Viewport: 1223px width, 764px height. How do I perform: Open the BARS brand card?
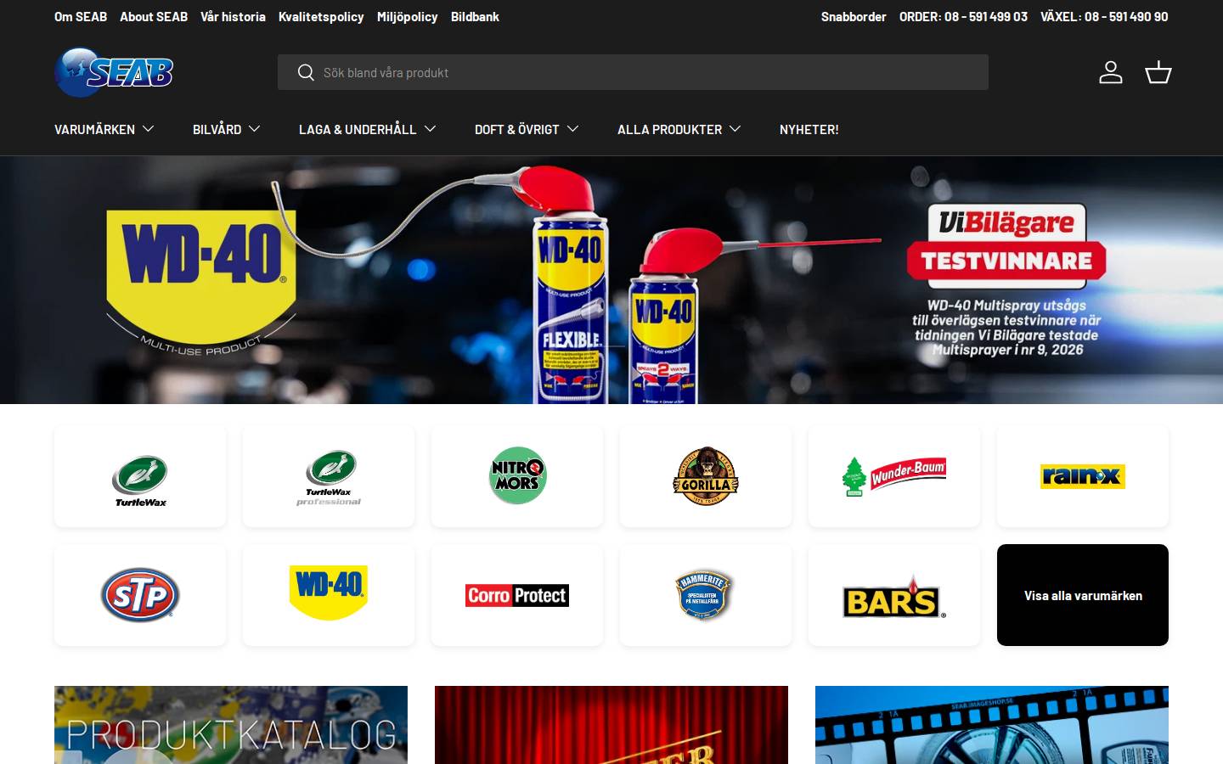(894, 595)
